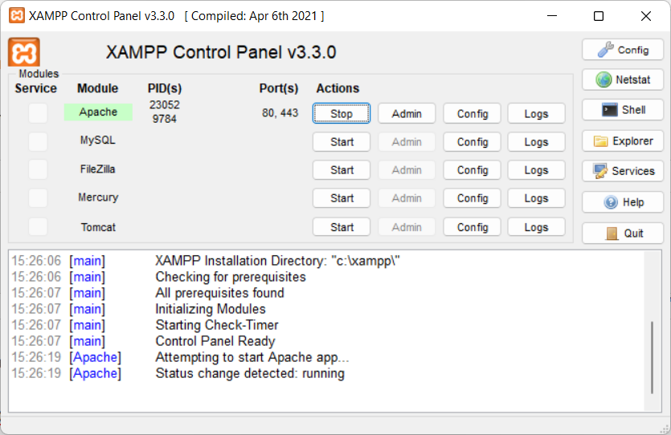Click the window resize grip in status bar
671x435 pixels.
pyautogui.click(x=665, y=429)
